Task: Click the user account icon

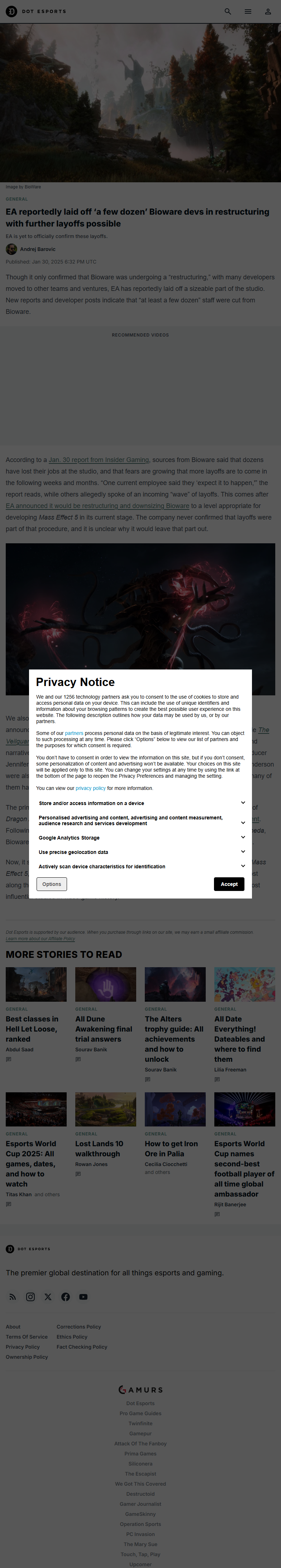Action: point(268,12)
